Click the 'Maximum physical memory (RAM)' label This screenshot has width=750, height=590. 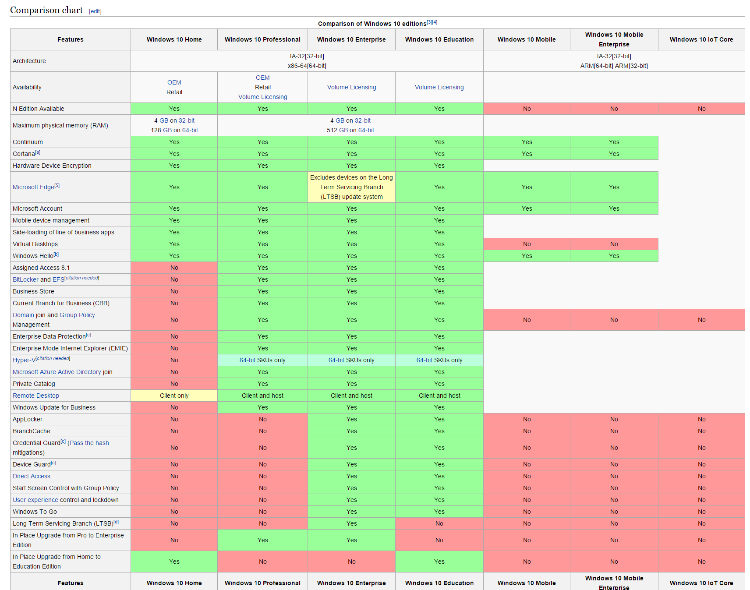pyautogui.click(x=60, y=125)
